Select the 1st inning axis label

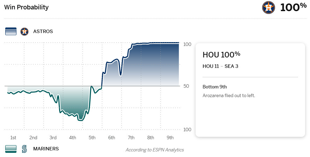pos(13,138)
